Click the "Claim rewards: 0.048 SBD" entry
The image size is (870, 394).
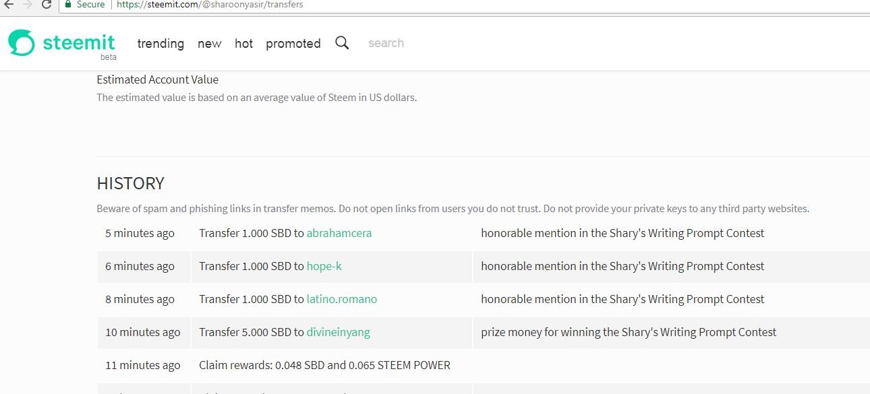(324, 365)
